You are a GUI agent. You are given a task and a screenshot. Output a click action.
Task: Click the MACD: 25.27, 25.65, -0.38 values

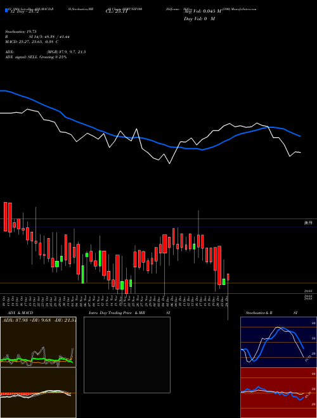[x=32, y=42]
